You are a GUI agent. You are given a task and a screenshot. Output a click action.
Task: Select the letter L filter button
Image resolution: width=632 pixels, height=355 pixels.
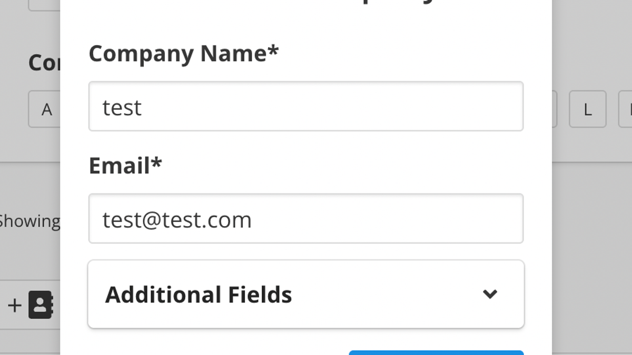point(588,109)
